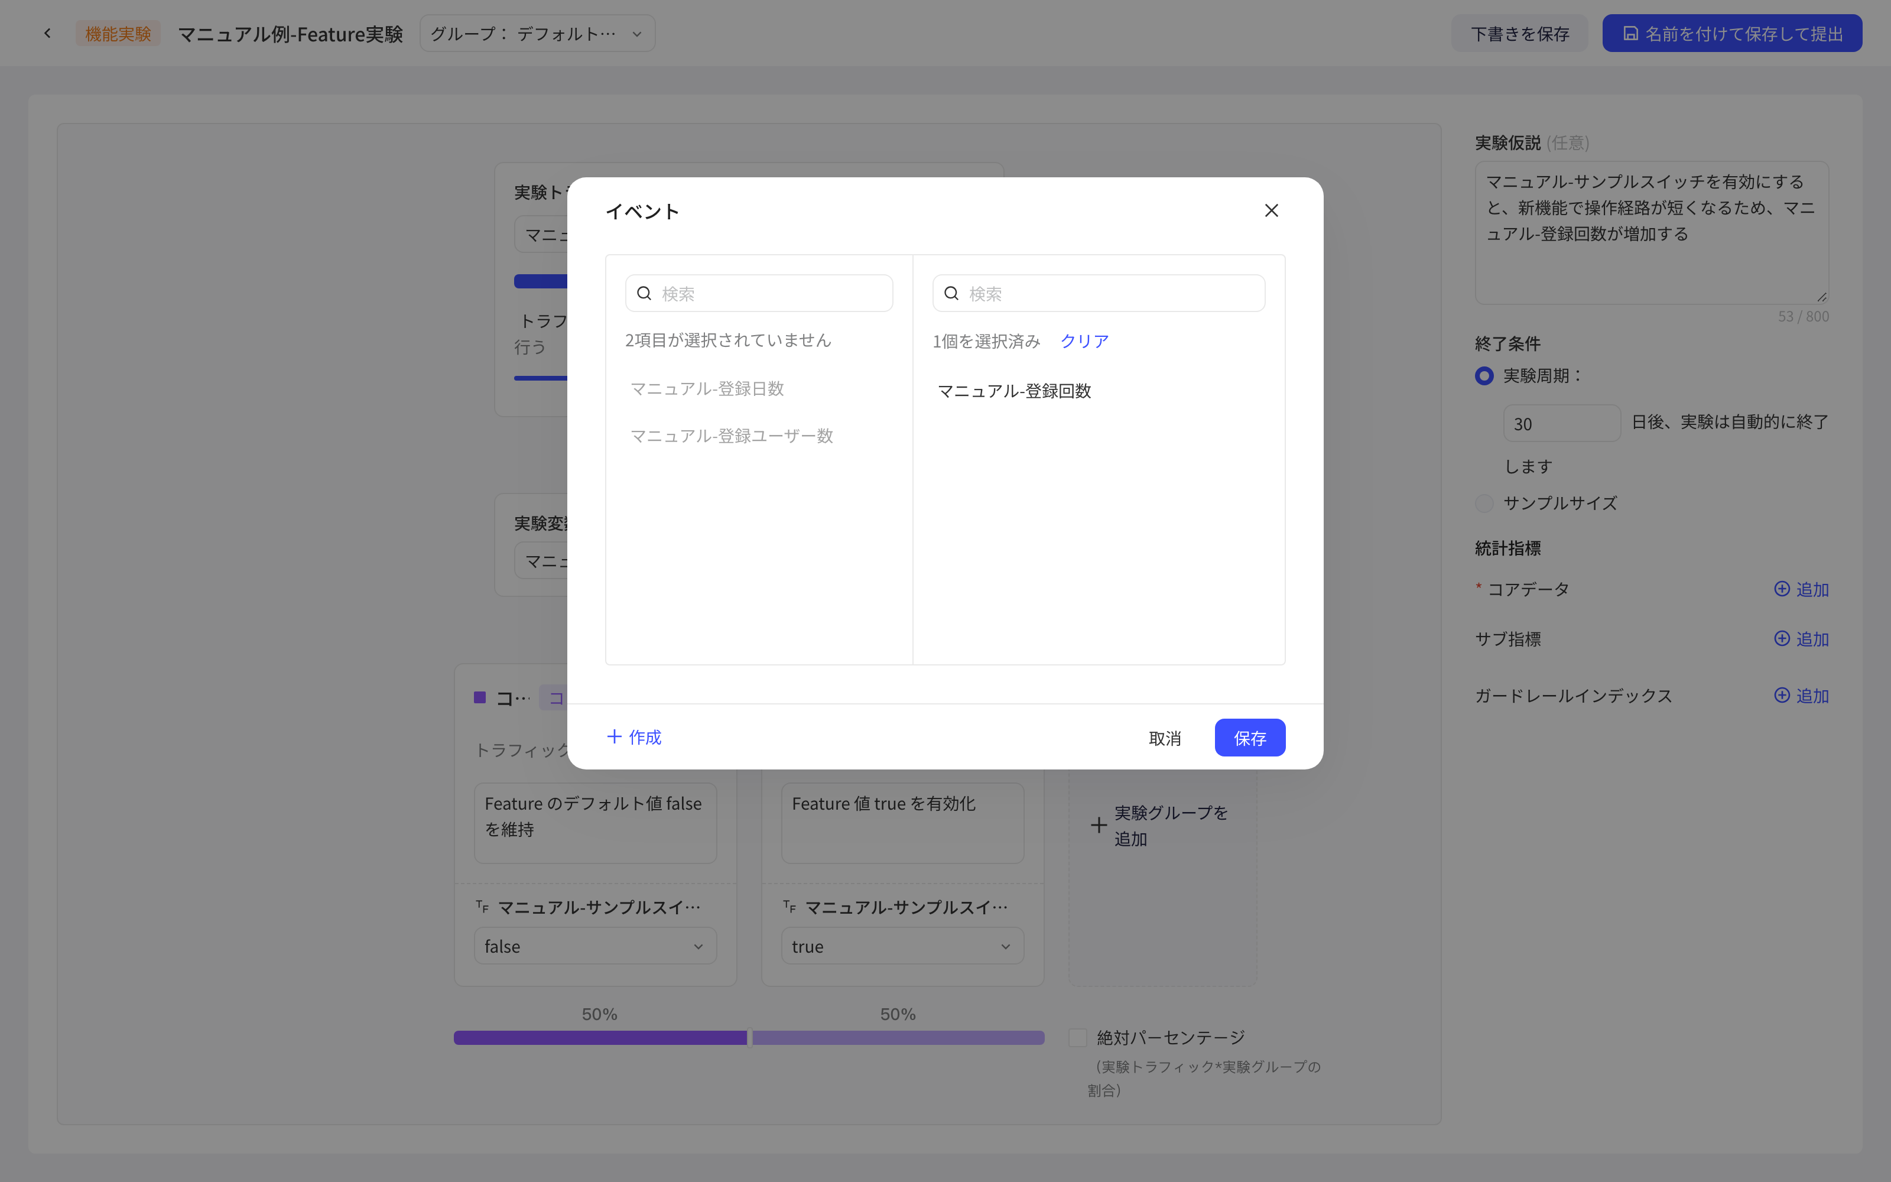Click the save icon in 名前を付けて保存して提出 button
1891x1182 pixels.
1630,34
